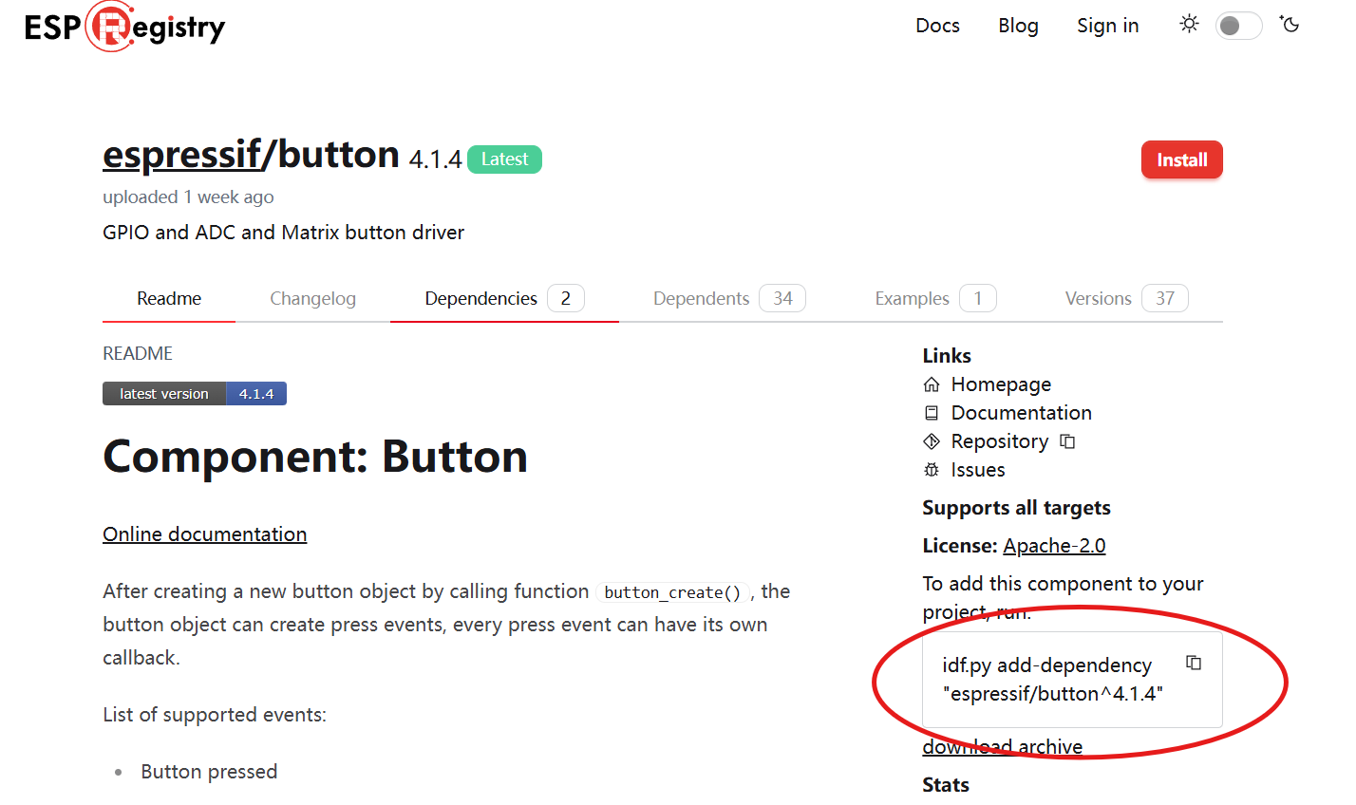
Task: Click 'GPIO and ADC and Matrix button driver'
Action: point(283,233)
